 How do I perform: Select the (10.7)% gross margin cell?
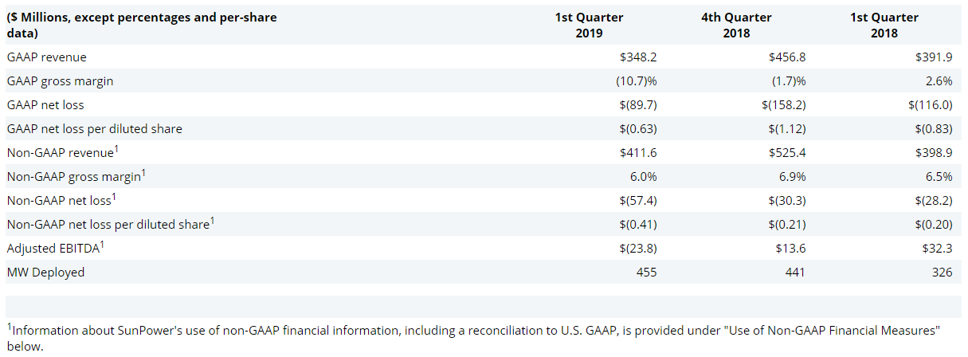(x=636, y=81)
